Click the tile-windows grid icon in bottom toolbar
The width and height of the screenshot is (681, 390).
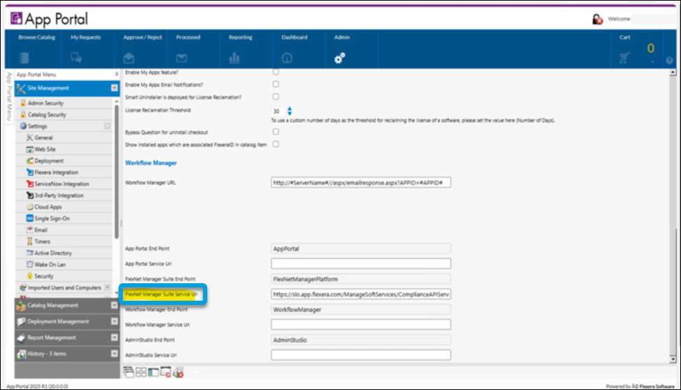(x=141, y=372)
